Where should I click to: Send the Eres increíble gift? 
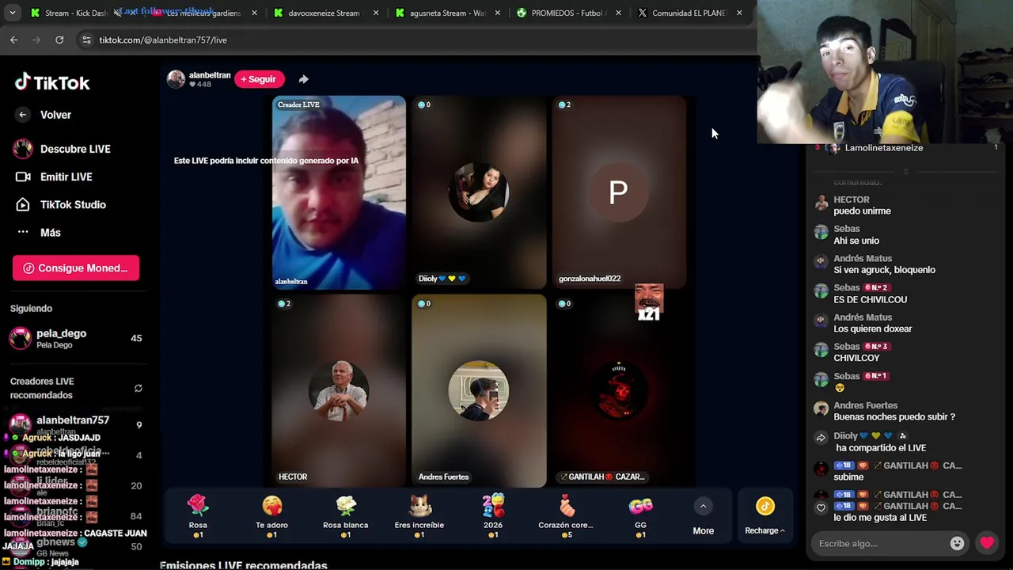tap(419, 515)
